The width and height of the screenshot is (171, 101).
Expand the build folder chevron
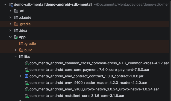(16, 50)
